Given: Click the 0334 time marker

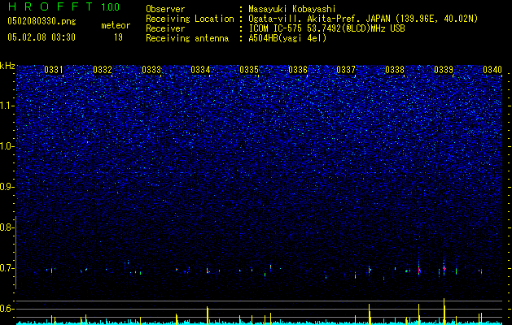Looking at the screenshot, I should [x=200, y=70].
